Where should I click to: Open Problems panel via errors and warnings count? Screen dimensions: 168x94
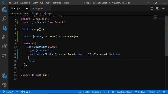(26, 92)
